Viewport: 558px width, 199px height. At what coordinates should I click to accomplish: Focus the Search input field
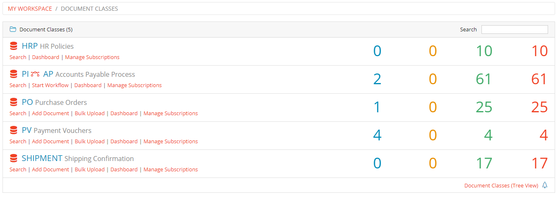point(515,30)
